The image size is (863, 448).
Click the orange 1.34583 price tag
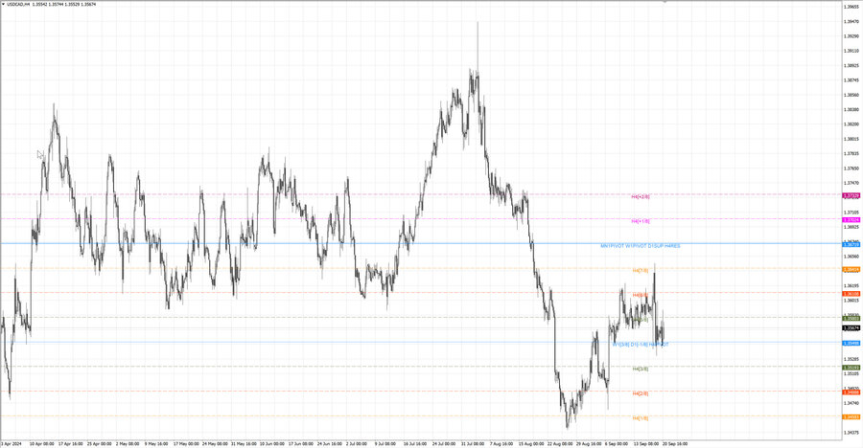851,417
